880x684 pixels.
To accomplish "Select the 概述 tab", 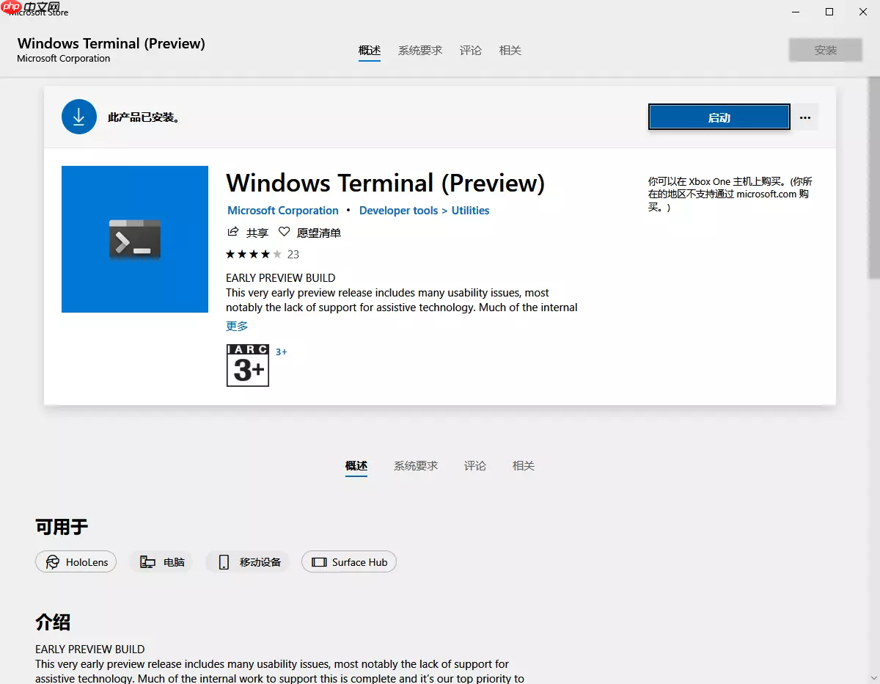I will coord(370,50).
